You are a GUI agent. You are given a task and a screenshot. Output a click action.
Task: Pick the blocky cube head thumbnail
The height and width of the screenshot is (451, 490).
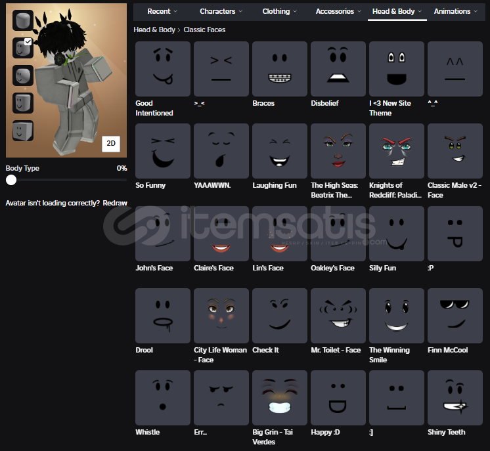pyautogui.click(x=23, y=131)
